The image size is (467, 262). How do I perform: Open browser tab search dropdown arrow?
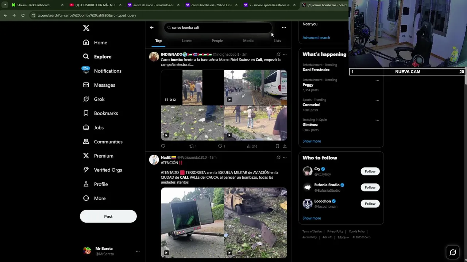click(x=5, y=5)
